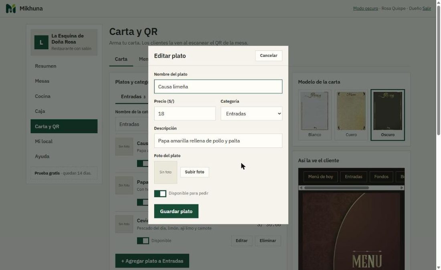Choose the Blanco menu model
Viewport: 441px width, 270px height.
point(315,115)
